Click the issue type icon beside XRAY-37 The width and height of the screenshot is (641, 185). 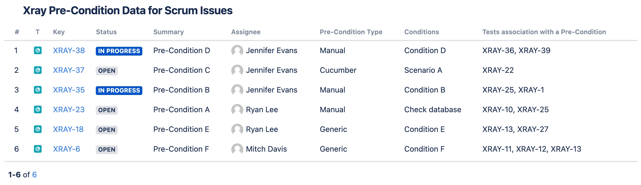tap(38, 70)
